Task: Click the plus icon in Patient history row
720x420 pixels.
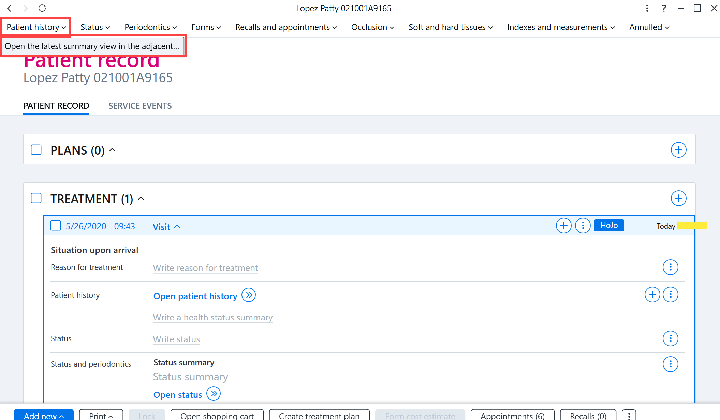Action: [x=652, y=294]
